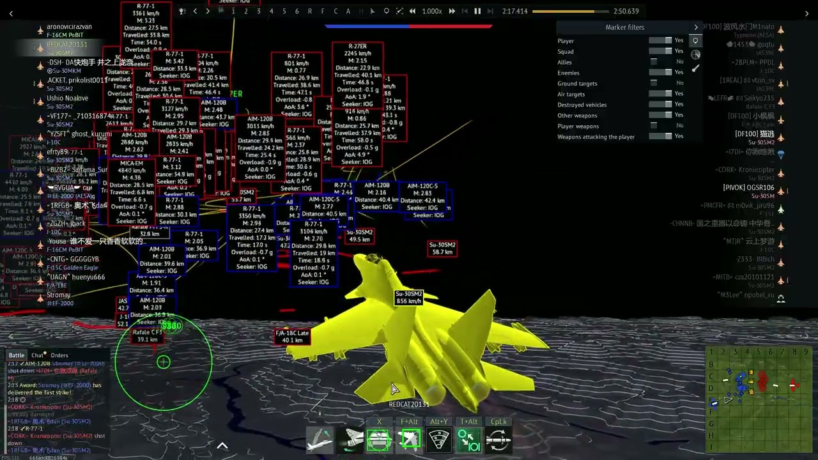This screenshot has height=460, width=818.
Task: Toggle the T+Alt target switch icon
Action: coord(468,440)
